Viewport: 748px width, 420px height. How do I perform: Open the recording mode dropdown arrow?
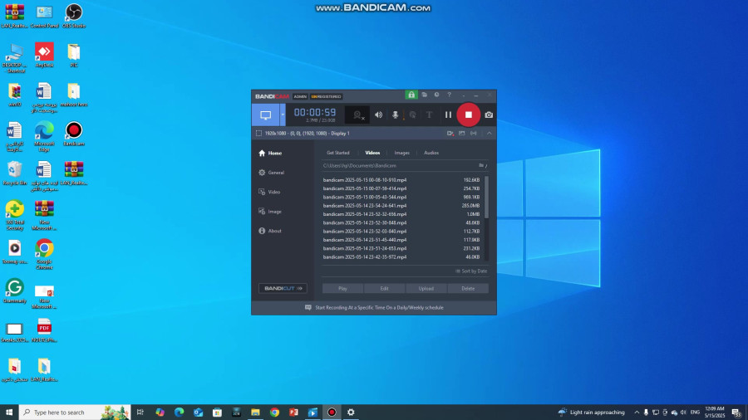click(x=283, y=115)
